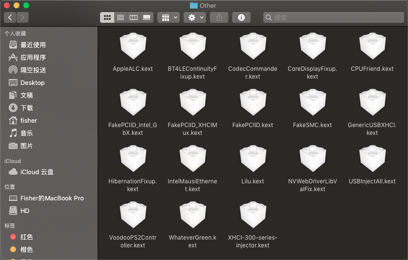Open 图片 in the sidebar
The width and height of the screenshot is (408, 260).
click(49, 146)
